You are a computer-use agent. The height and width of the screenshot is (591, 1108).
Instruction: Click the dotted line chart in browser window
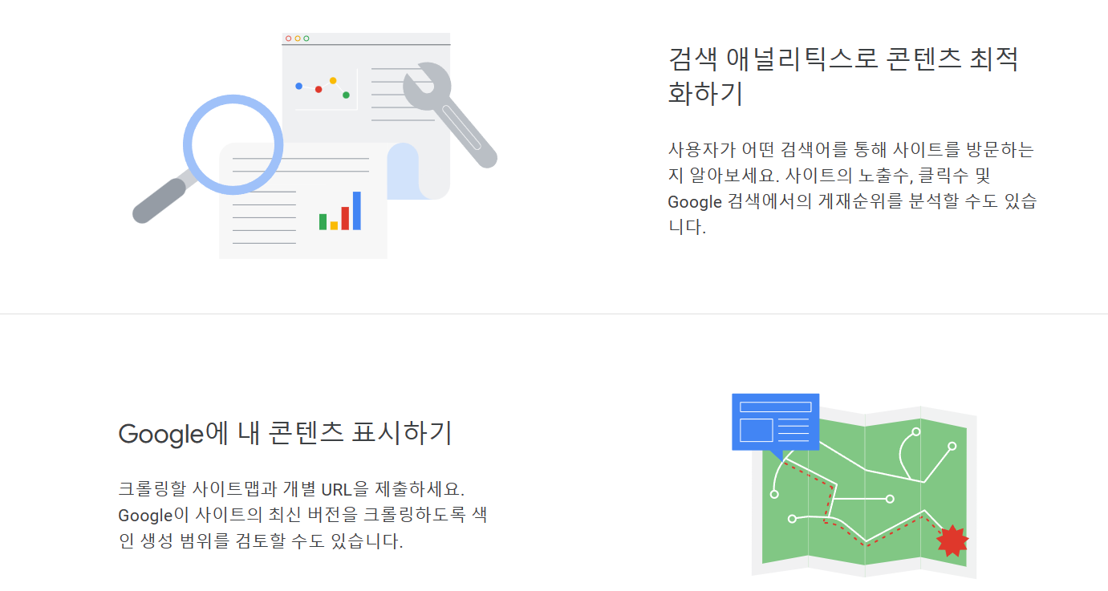tap(326, 88)
